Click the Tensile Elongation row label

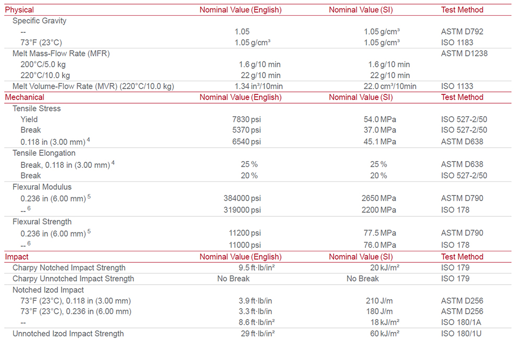pyautogui.click(x=44, y=153)
